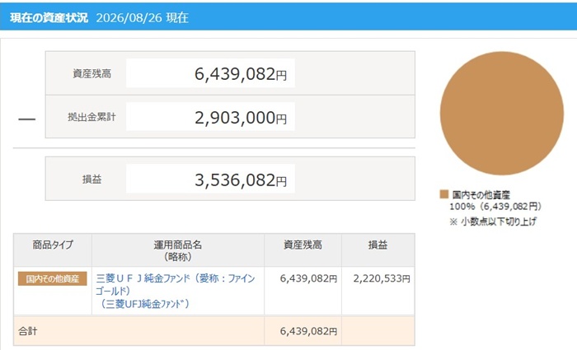Click the 2,220,533円 profit cell

pos(382,278)
